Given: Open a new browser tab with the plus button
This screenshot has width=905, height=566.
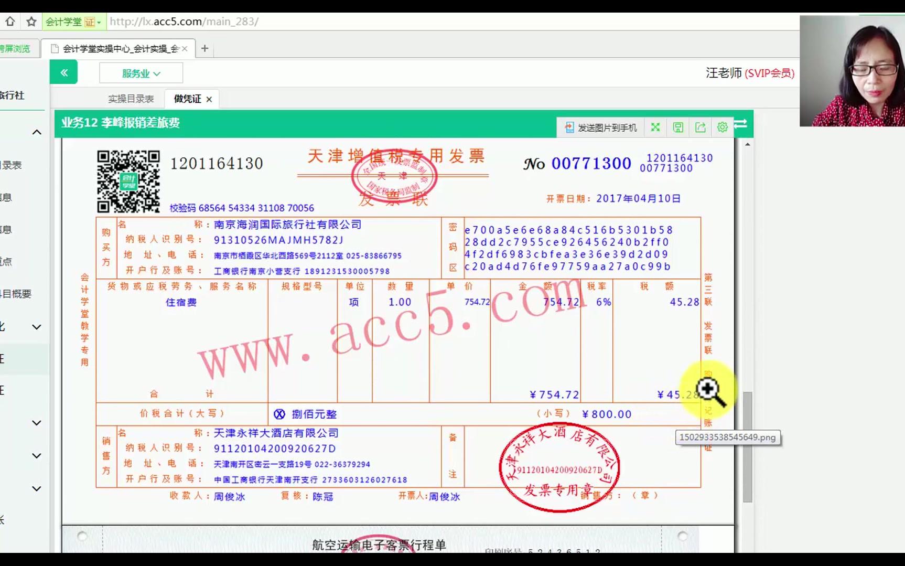Looking at the screenshot, I should [x=204, y=48].
